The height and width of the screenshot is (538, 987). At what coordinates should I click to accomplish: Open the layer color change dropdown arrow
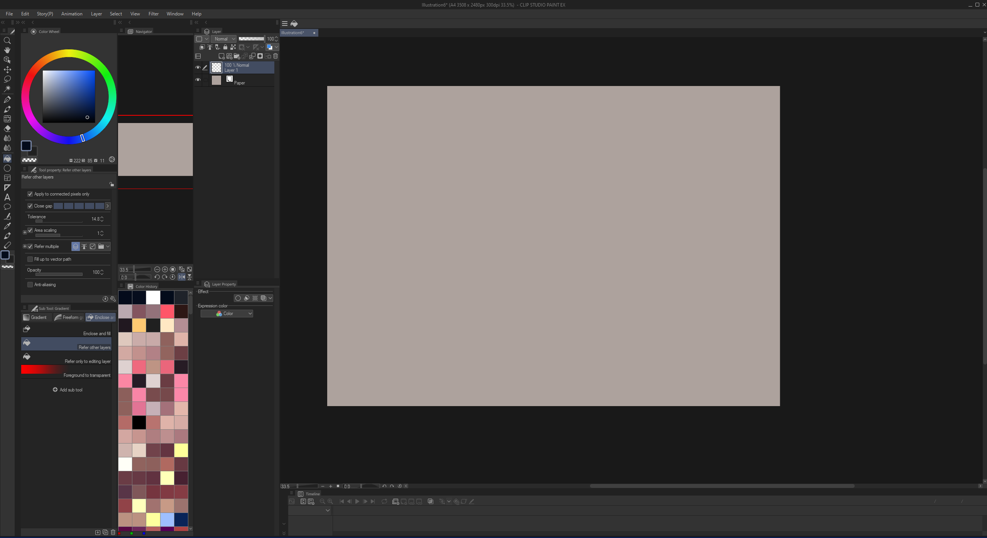[x=277, y=47]
